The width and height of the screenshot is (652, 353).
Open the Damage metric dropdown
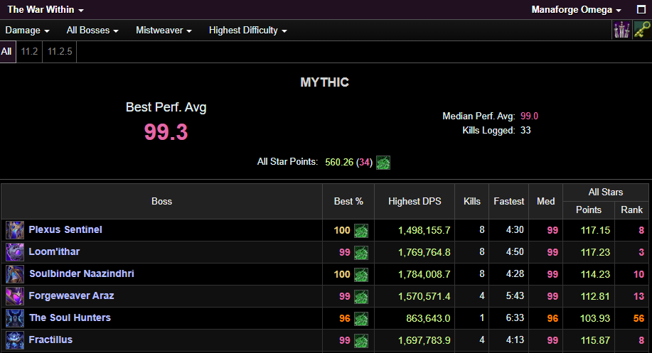coord(27,31)
